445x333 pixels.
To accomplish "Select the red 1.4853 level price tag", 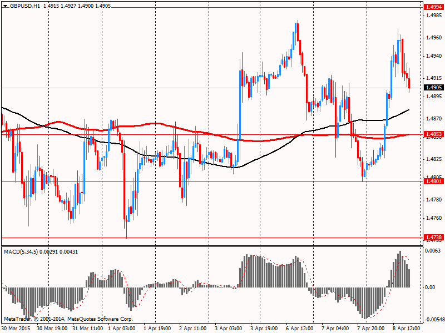I will [433, 134].
